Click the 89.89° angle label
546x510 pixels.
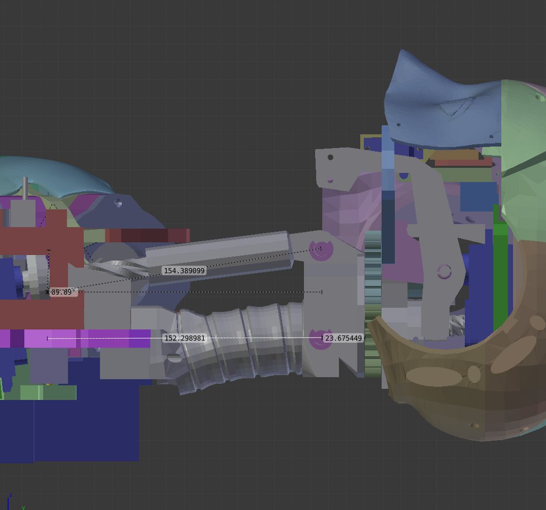click(x=63, y=292)
